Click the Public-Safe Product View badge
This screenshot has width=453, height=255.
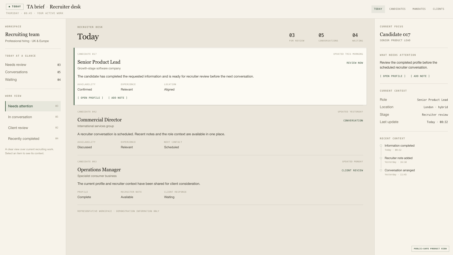click(x=430, y=249)
